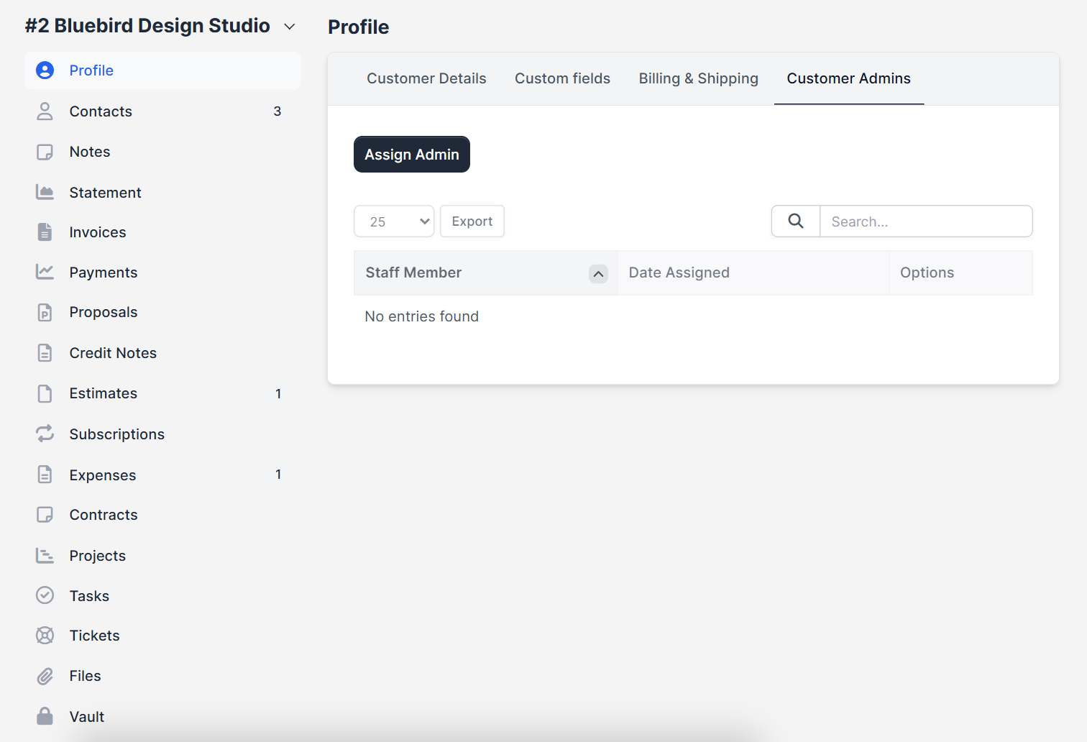The width and height of the screenshot is (1087, 742).
Task: Open Profile in the sidebar menu
Action: pyautogui.click(x=162, y=70)
